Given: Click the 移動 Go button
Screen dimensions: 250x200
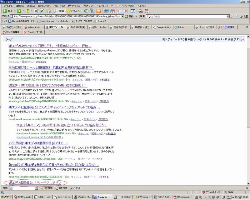Looking at the screenshot, I should [129, 17].
